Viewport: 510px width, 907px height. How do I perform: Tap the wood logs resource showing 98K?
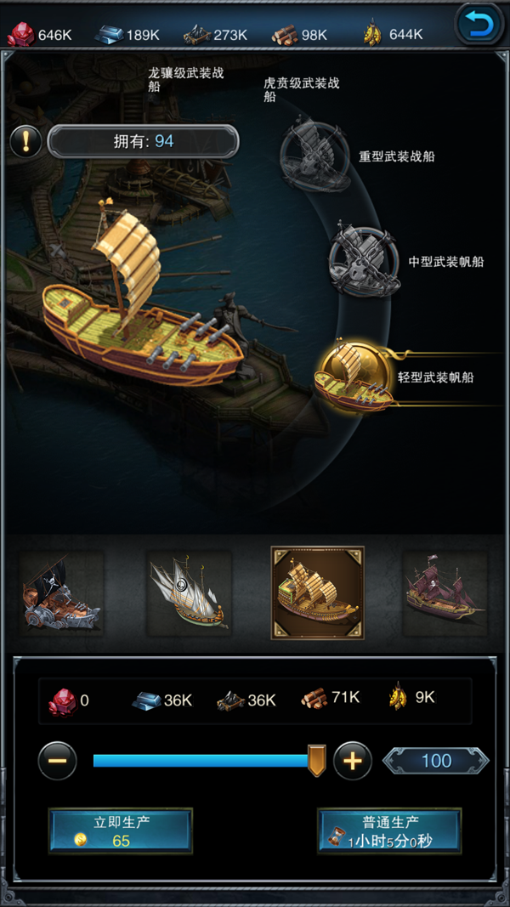pos(299,35)
